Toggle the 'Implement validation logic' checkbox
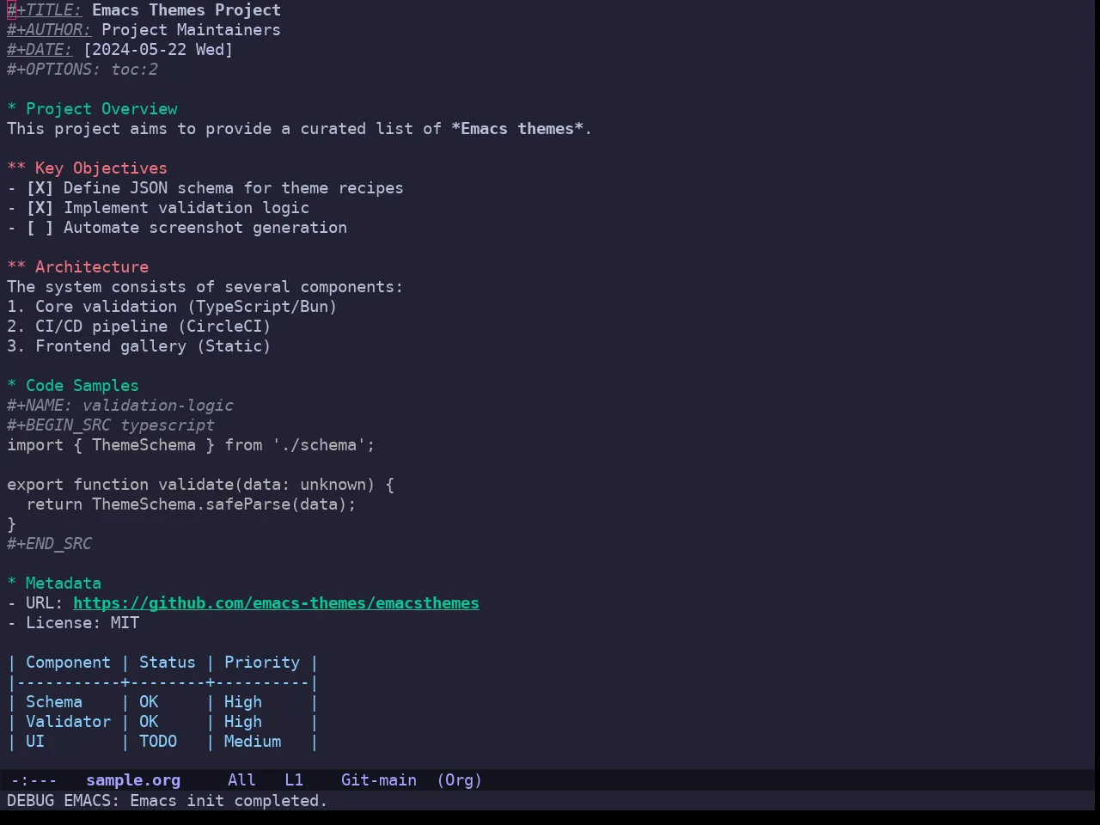 click(x=40, y=208)
